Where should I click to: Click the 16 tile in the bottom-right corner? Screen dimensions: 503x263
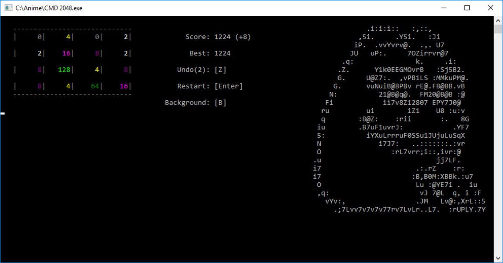tap(124, 86)
